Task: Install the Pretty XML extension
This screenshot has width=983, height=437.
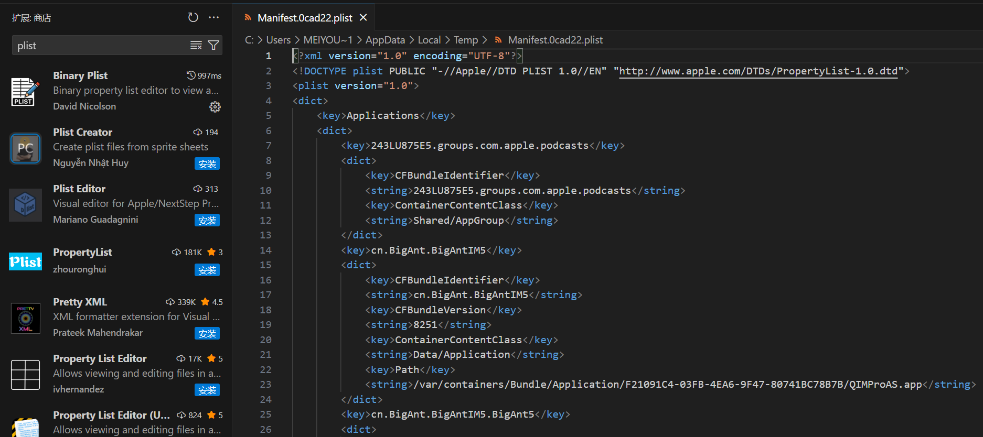Action: (x=207, y=334)
